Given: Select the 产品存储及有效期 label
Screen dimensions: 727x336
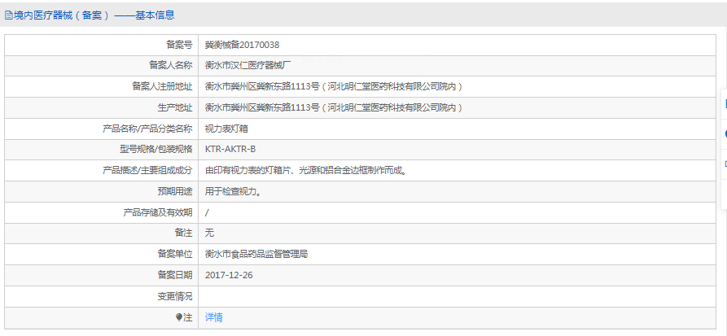Looking at the screenshot, I should tap(158, 212).
